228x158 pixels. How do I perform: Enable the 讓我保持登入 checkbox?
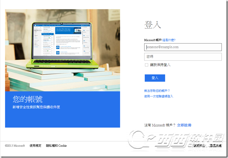(x=147, y=65)
